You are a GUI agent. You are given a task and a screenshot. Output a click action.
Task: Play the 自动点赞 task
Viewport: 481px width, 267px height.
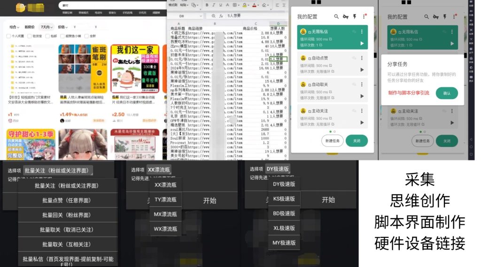point(362,70)
